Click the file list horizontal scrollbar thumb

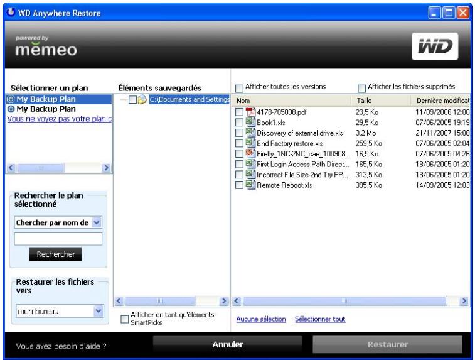[x=344, y=301]
